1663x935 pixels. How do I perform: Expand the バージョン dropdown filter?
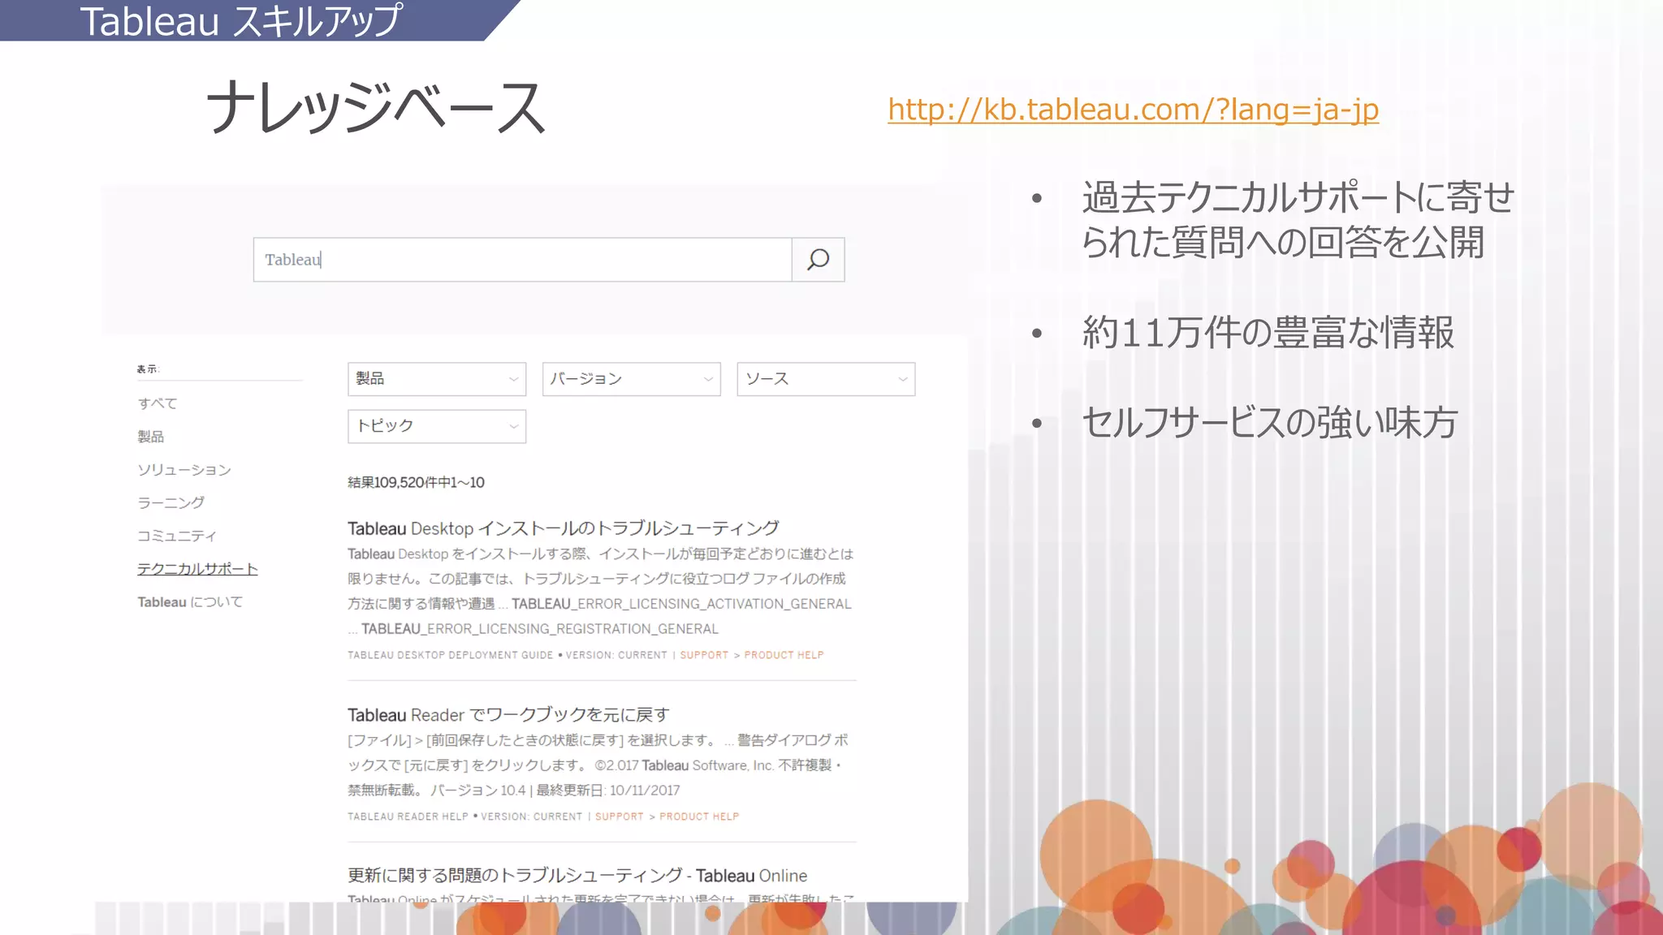[631, 379]
